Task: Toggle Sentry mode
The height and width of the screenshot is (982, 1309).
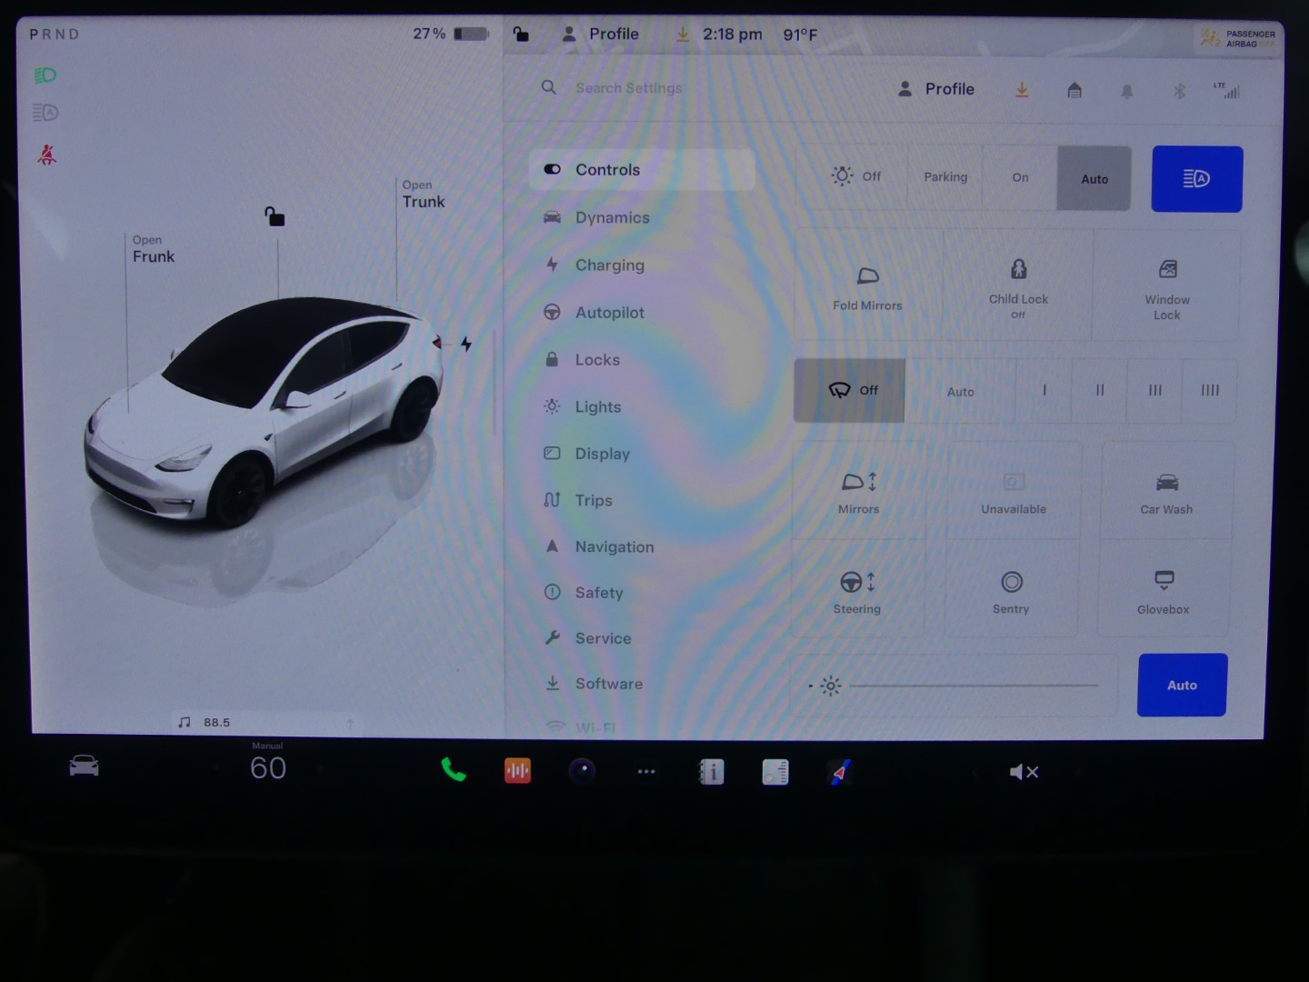Action: (1011, 591)
